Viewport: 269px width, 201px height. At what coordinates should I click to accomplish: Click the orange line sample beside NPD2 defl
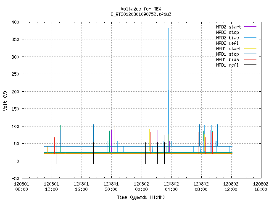tap(250, 43)
